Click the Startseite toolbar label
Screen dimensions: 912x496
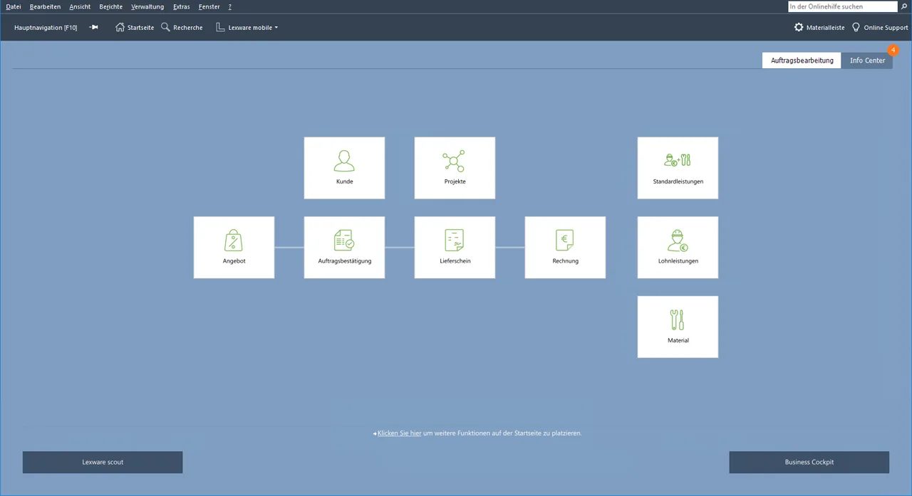click(140, 28)
